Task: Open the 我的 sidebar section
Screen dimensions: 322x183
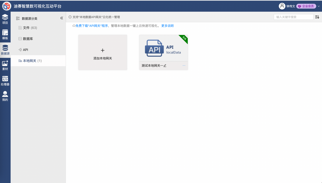Action: 5,96
